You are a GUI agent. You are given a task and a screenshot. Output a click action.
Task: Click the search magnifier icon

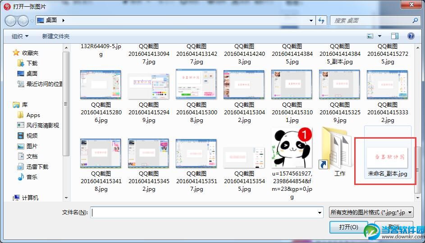coord(415,21)
